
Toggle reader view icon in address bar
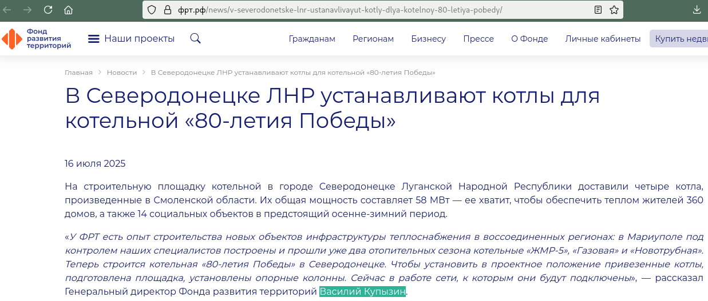[598, 10]
